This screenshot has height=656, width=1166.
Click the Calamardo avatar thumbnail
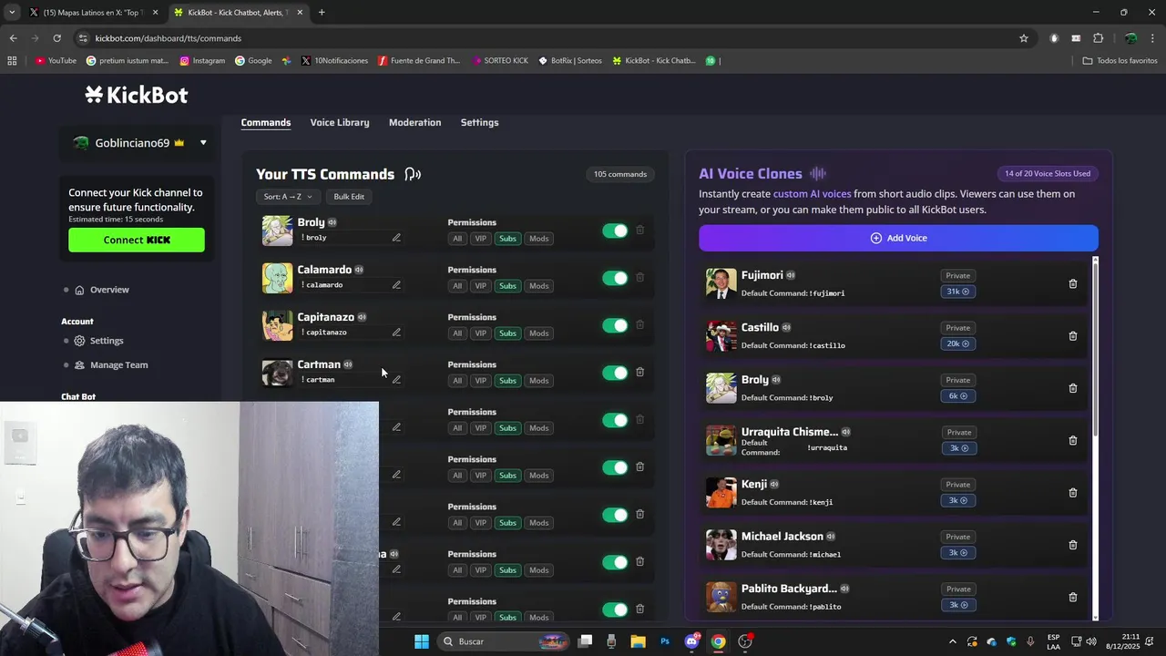(x=278, y=278)
